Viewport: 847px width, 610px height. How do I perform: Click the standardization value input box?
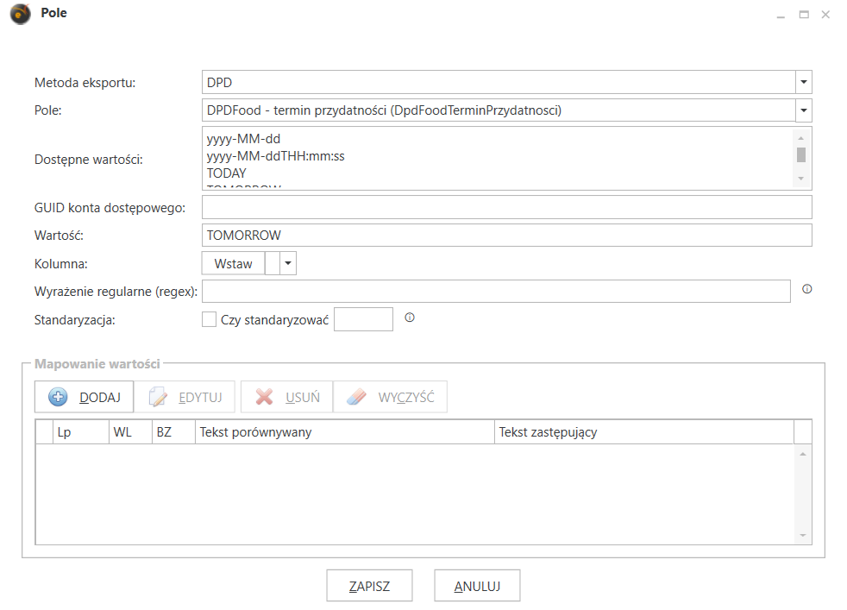click(363, 319)
